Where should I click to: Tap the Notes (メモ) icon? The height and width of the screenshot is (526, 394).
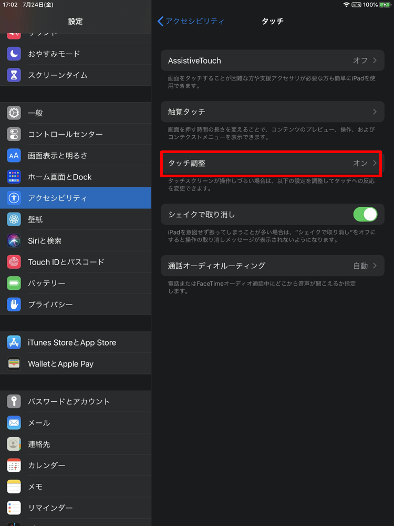[14, 487]
